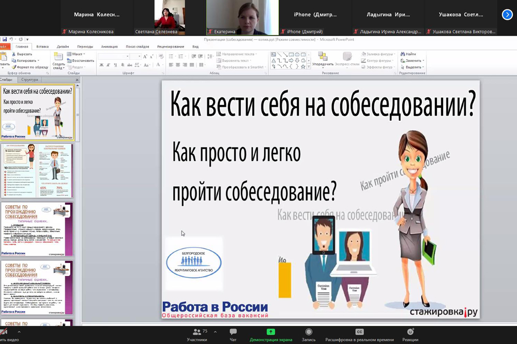Start recording with the Запись button
Screen dimensions: 517x344
[x=309, y=332]
